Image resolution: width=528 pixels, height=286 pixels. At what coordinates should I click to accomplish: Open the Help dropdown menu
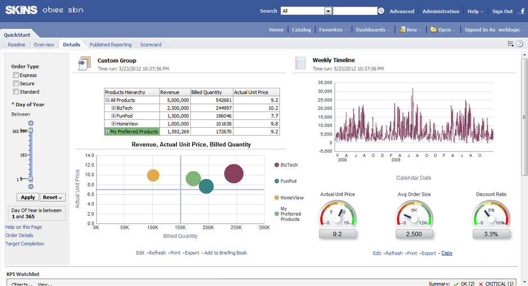click(x=475, y=11)
